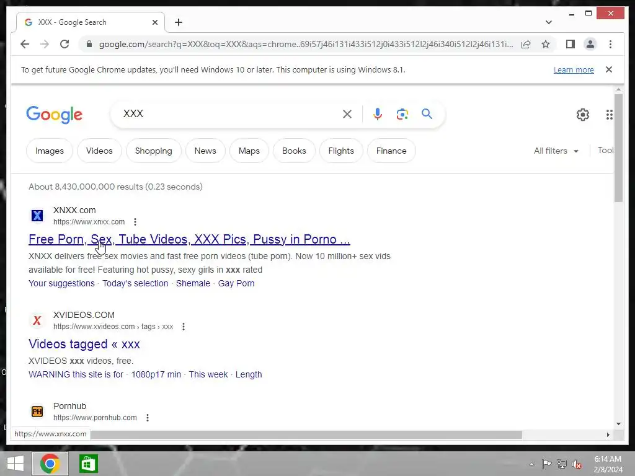
Task: Start voice search with the microphone
Action: [378, 114]
